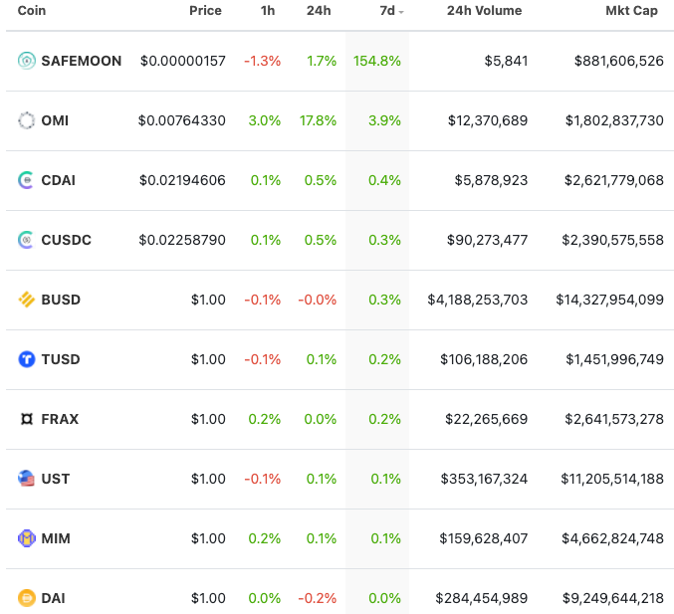Sort the table by Coin header

coord(32,10)
